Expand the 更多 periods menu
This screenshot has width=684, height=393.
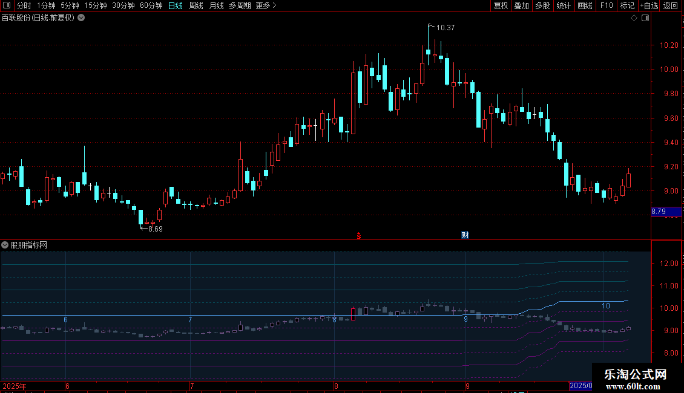point(266,5)
